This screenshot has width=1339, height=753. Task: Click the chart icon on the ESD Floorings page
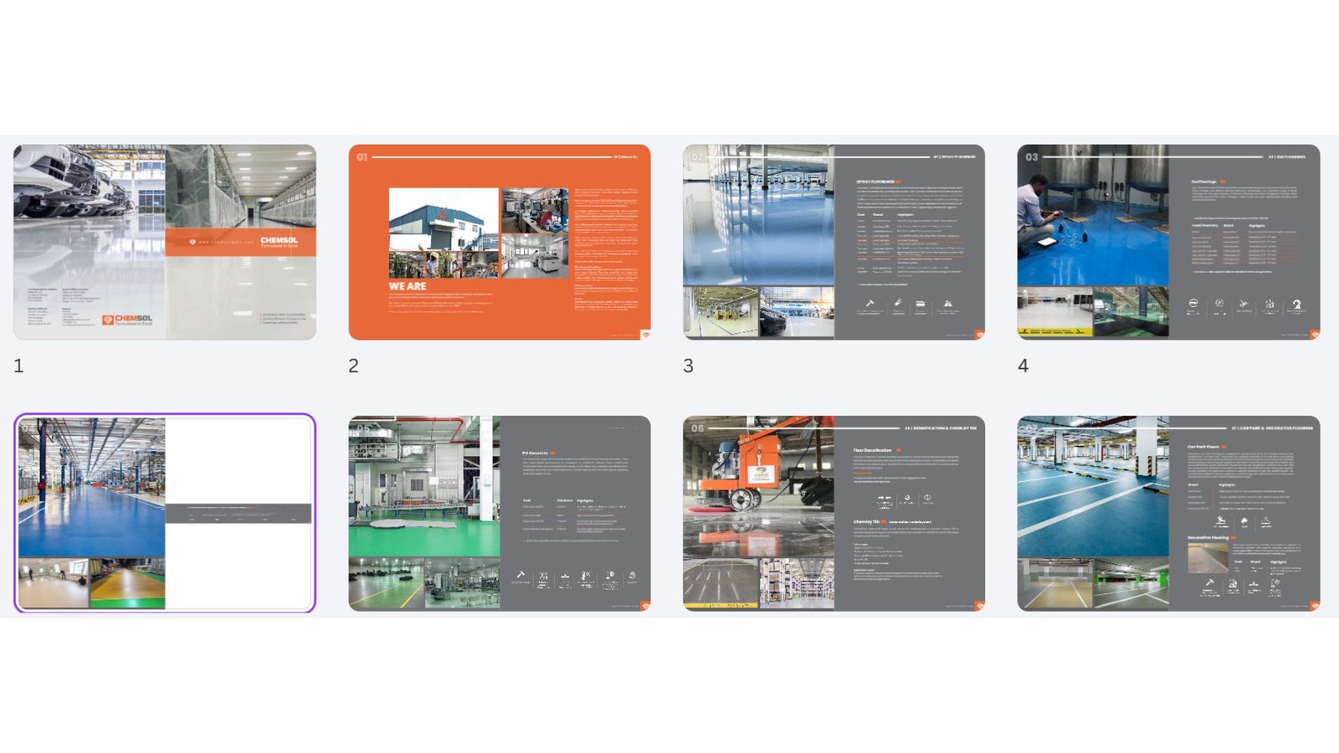click(1270, 303)
